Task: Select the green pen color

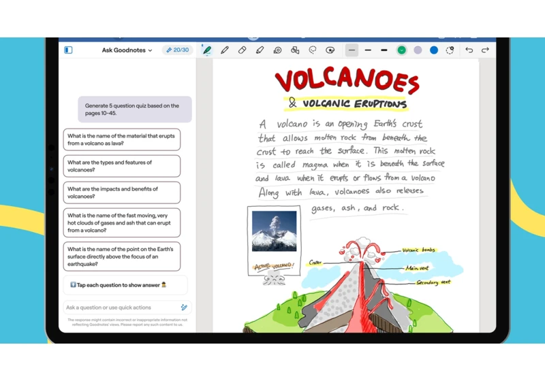Action: click(401, 50)
